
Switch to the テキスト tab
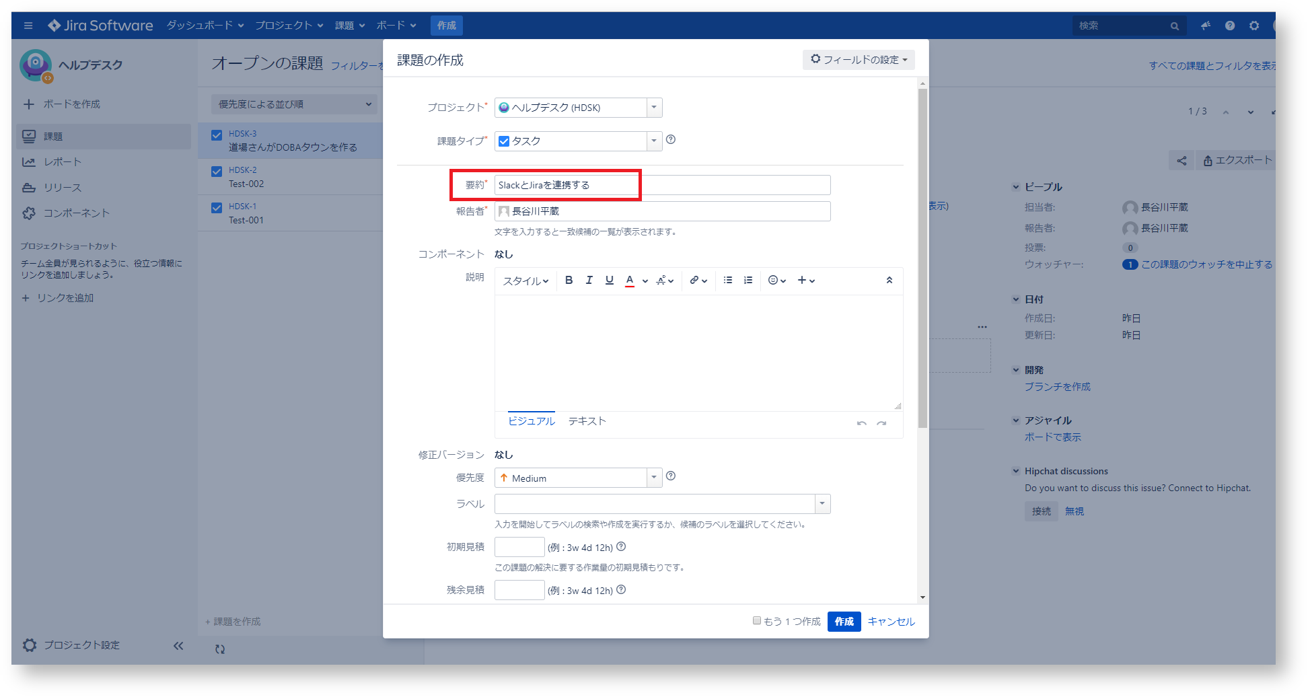click(587, 421)
